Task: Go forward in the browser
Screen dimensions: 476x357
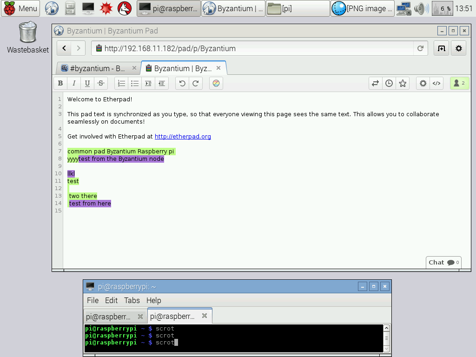Action: pyautogui.click(x=78, y=48)
